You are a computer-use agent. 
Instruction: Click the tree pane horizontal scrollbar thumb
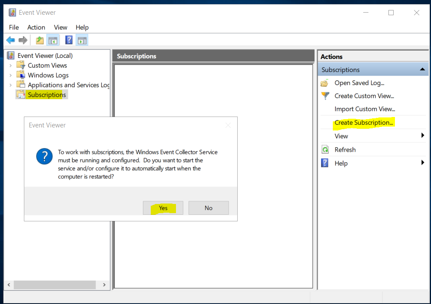pyautogui.click(x=55, y=285)
